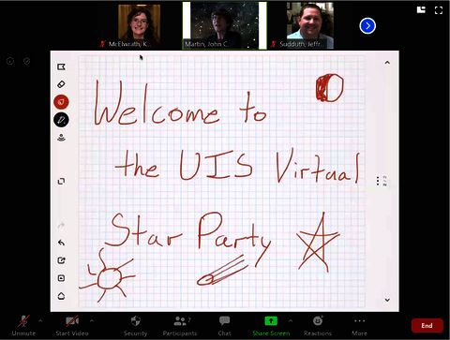Click the undo arrow in whiteboard sidebar
Image resolution: width=450 pixels, height=340 pixels.
pos(61,243)
